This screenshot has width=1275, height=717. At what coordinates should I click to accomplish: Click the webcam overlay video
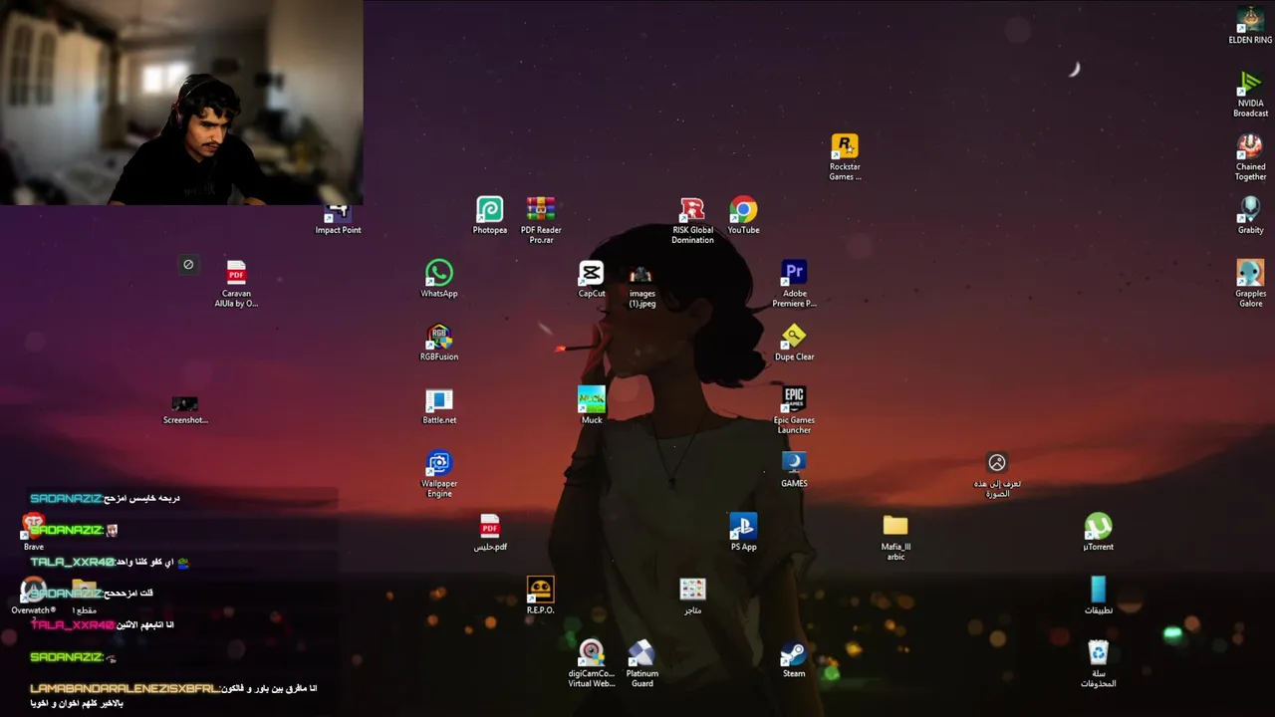pyautogui.click(x=181, y=103)
